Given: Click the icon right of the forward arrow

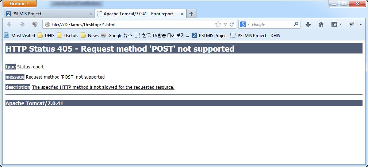Looking at the screenshot, I should (35, 24).
